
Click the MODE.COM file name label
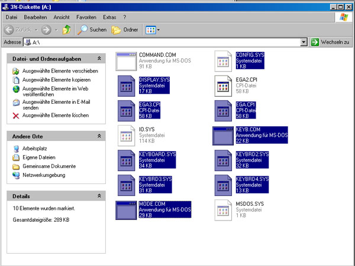[x=152, y=203]
